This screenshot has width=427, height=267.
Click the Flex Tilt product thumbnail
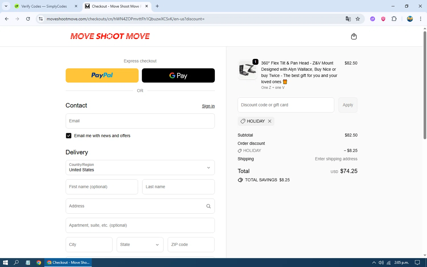tap(247, 70)
